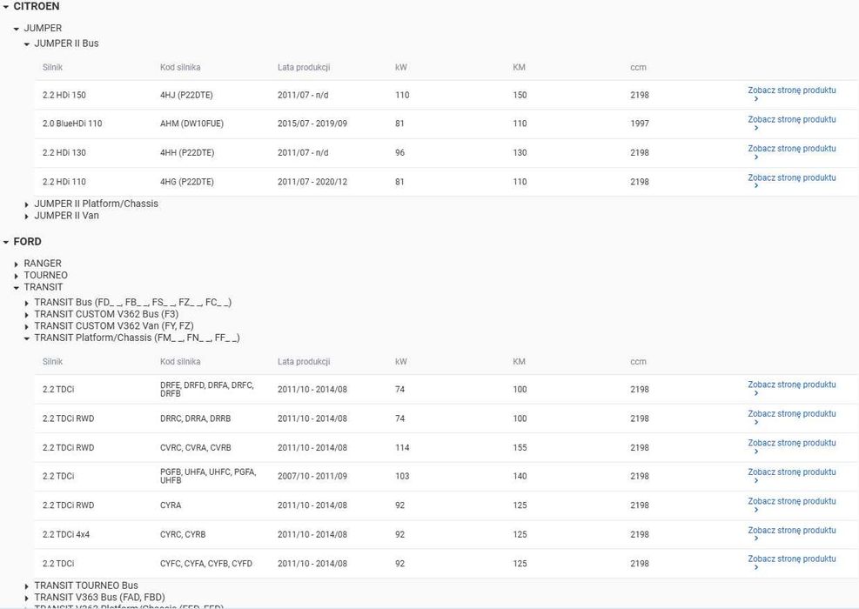Click the 2.2 TDCi 4x4 engine name
The height and width of the screenshot is (609, 859).
tap(66, 534)
